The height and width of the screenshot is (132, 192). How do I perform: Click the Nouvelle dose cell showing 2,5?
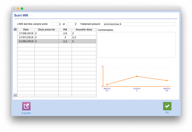pyautogui.click(x=84, y=37)
